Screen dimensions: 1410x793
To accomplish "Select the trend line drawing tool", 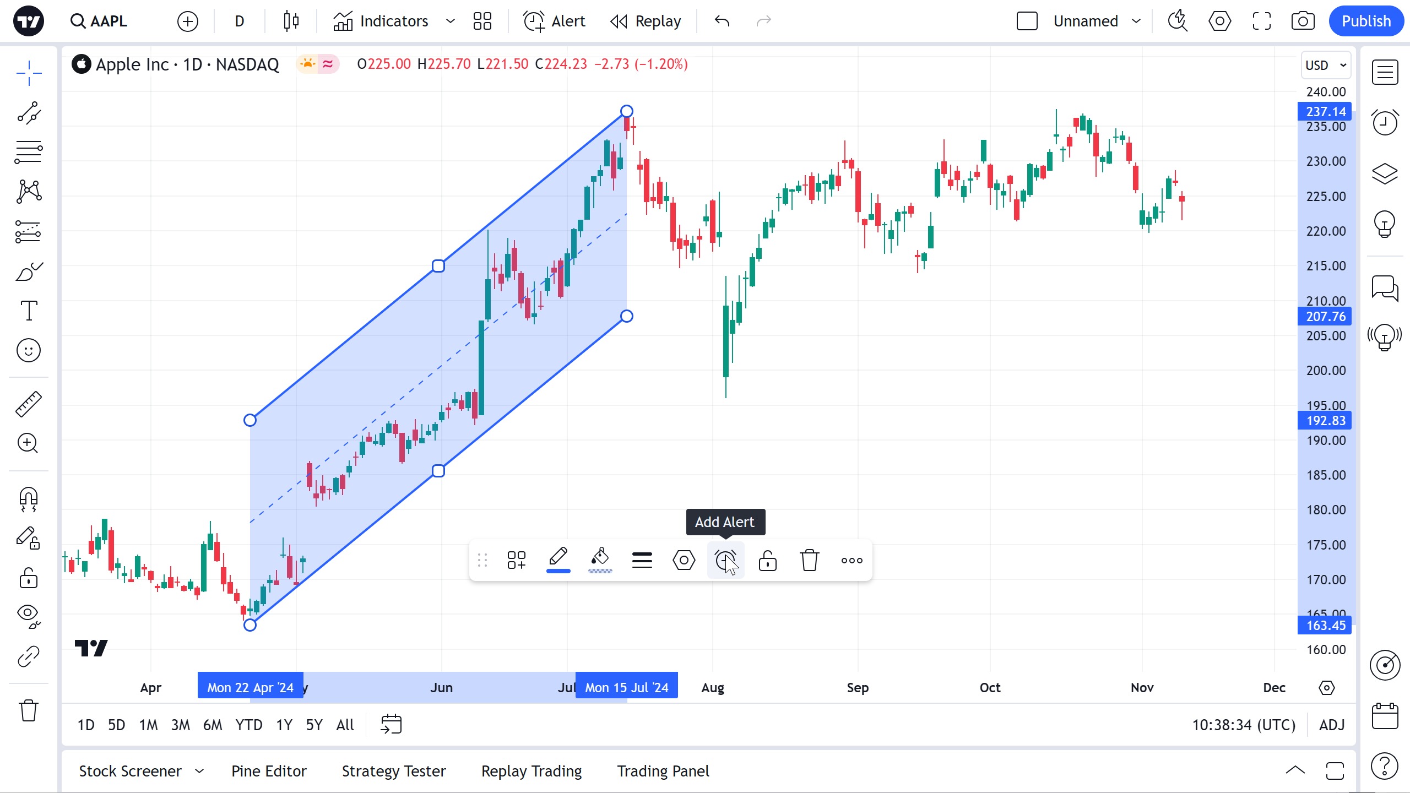I will (29, 113).
